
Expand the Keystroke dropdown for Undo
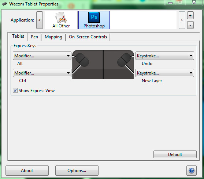pos(165,56)
